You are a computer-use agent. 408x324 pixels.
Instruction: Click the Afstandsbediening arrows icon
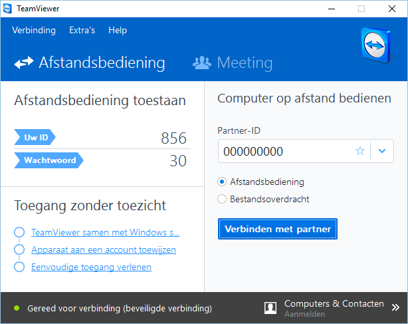(x=24, y=63)
